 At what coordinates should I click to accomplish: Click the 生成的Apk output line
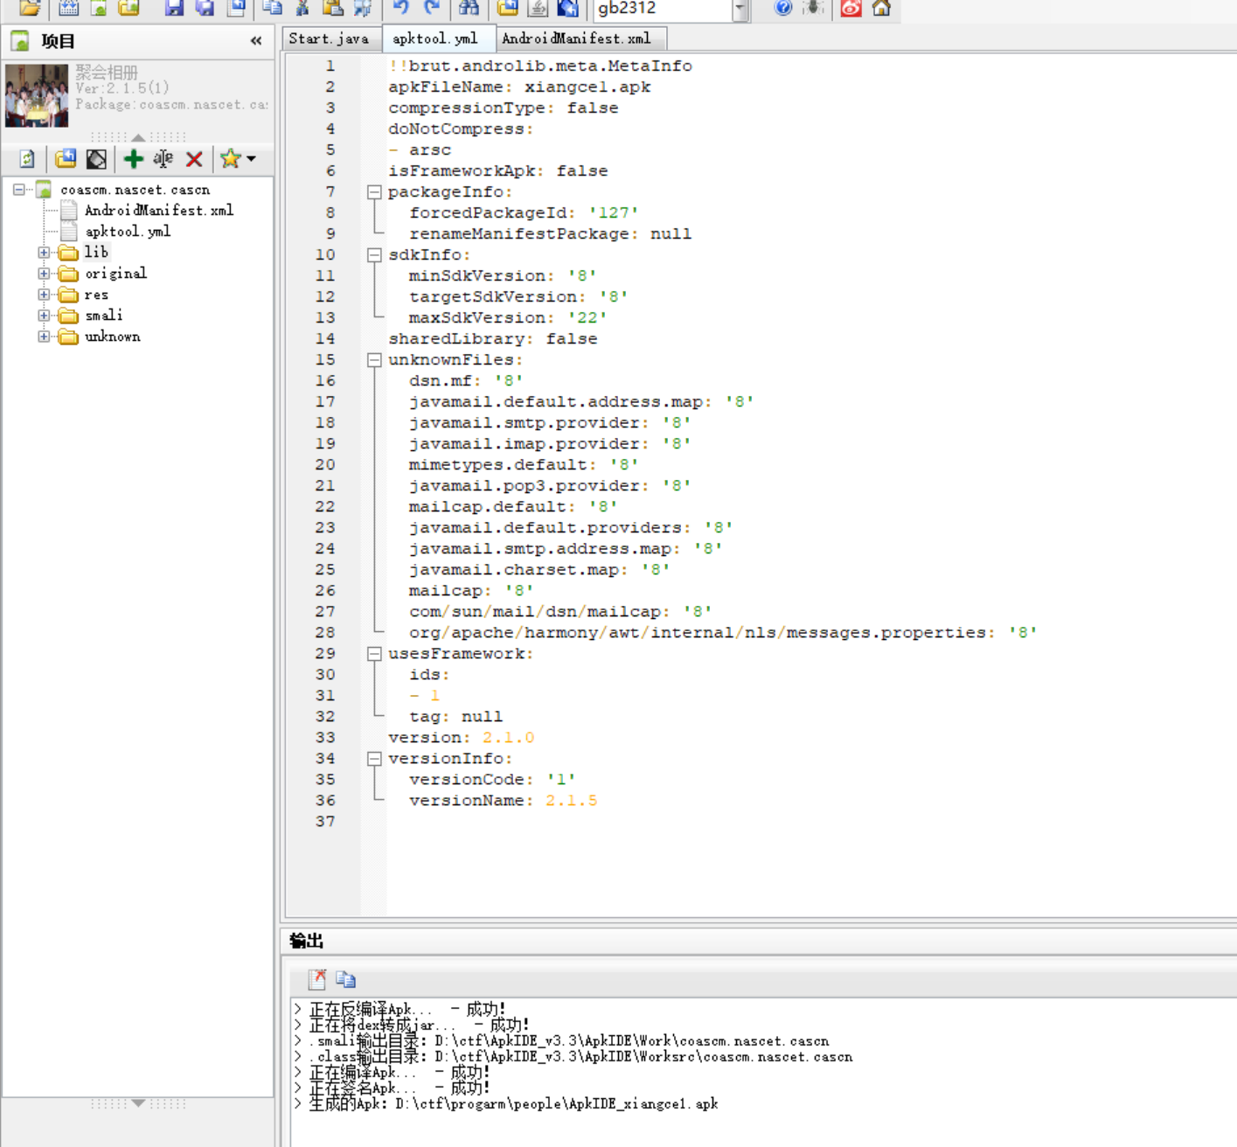coord(513,1104)
